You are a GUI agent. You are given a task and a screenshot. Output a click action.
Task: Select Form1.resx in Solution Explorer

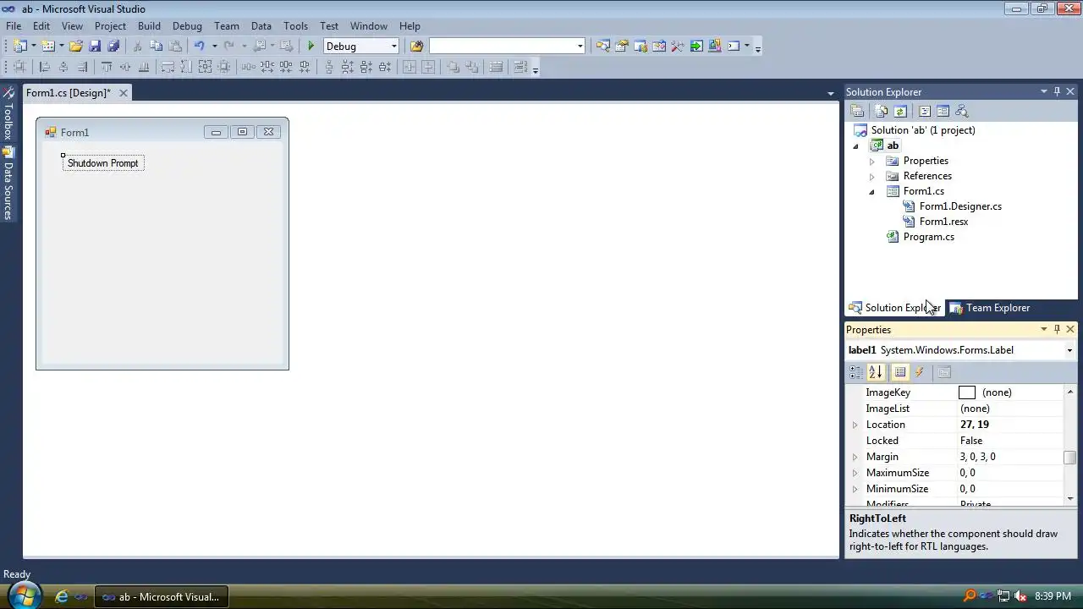click(x=943, y=222)
